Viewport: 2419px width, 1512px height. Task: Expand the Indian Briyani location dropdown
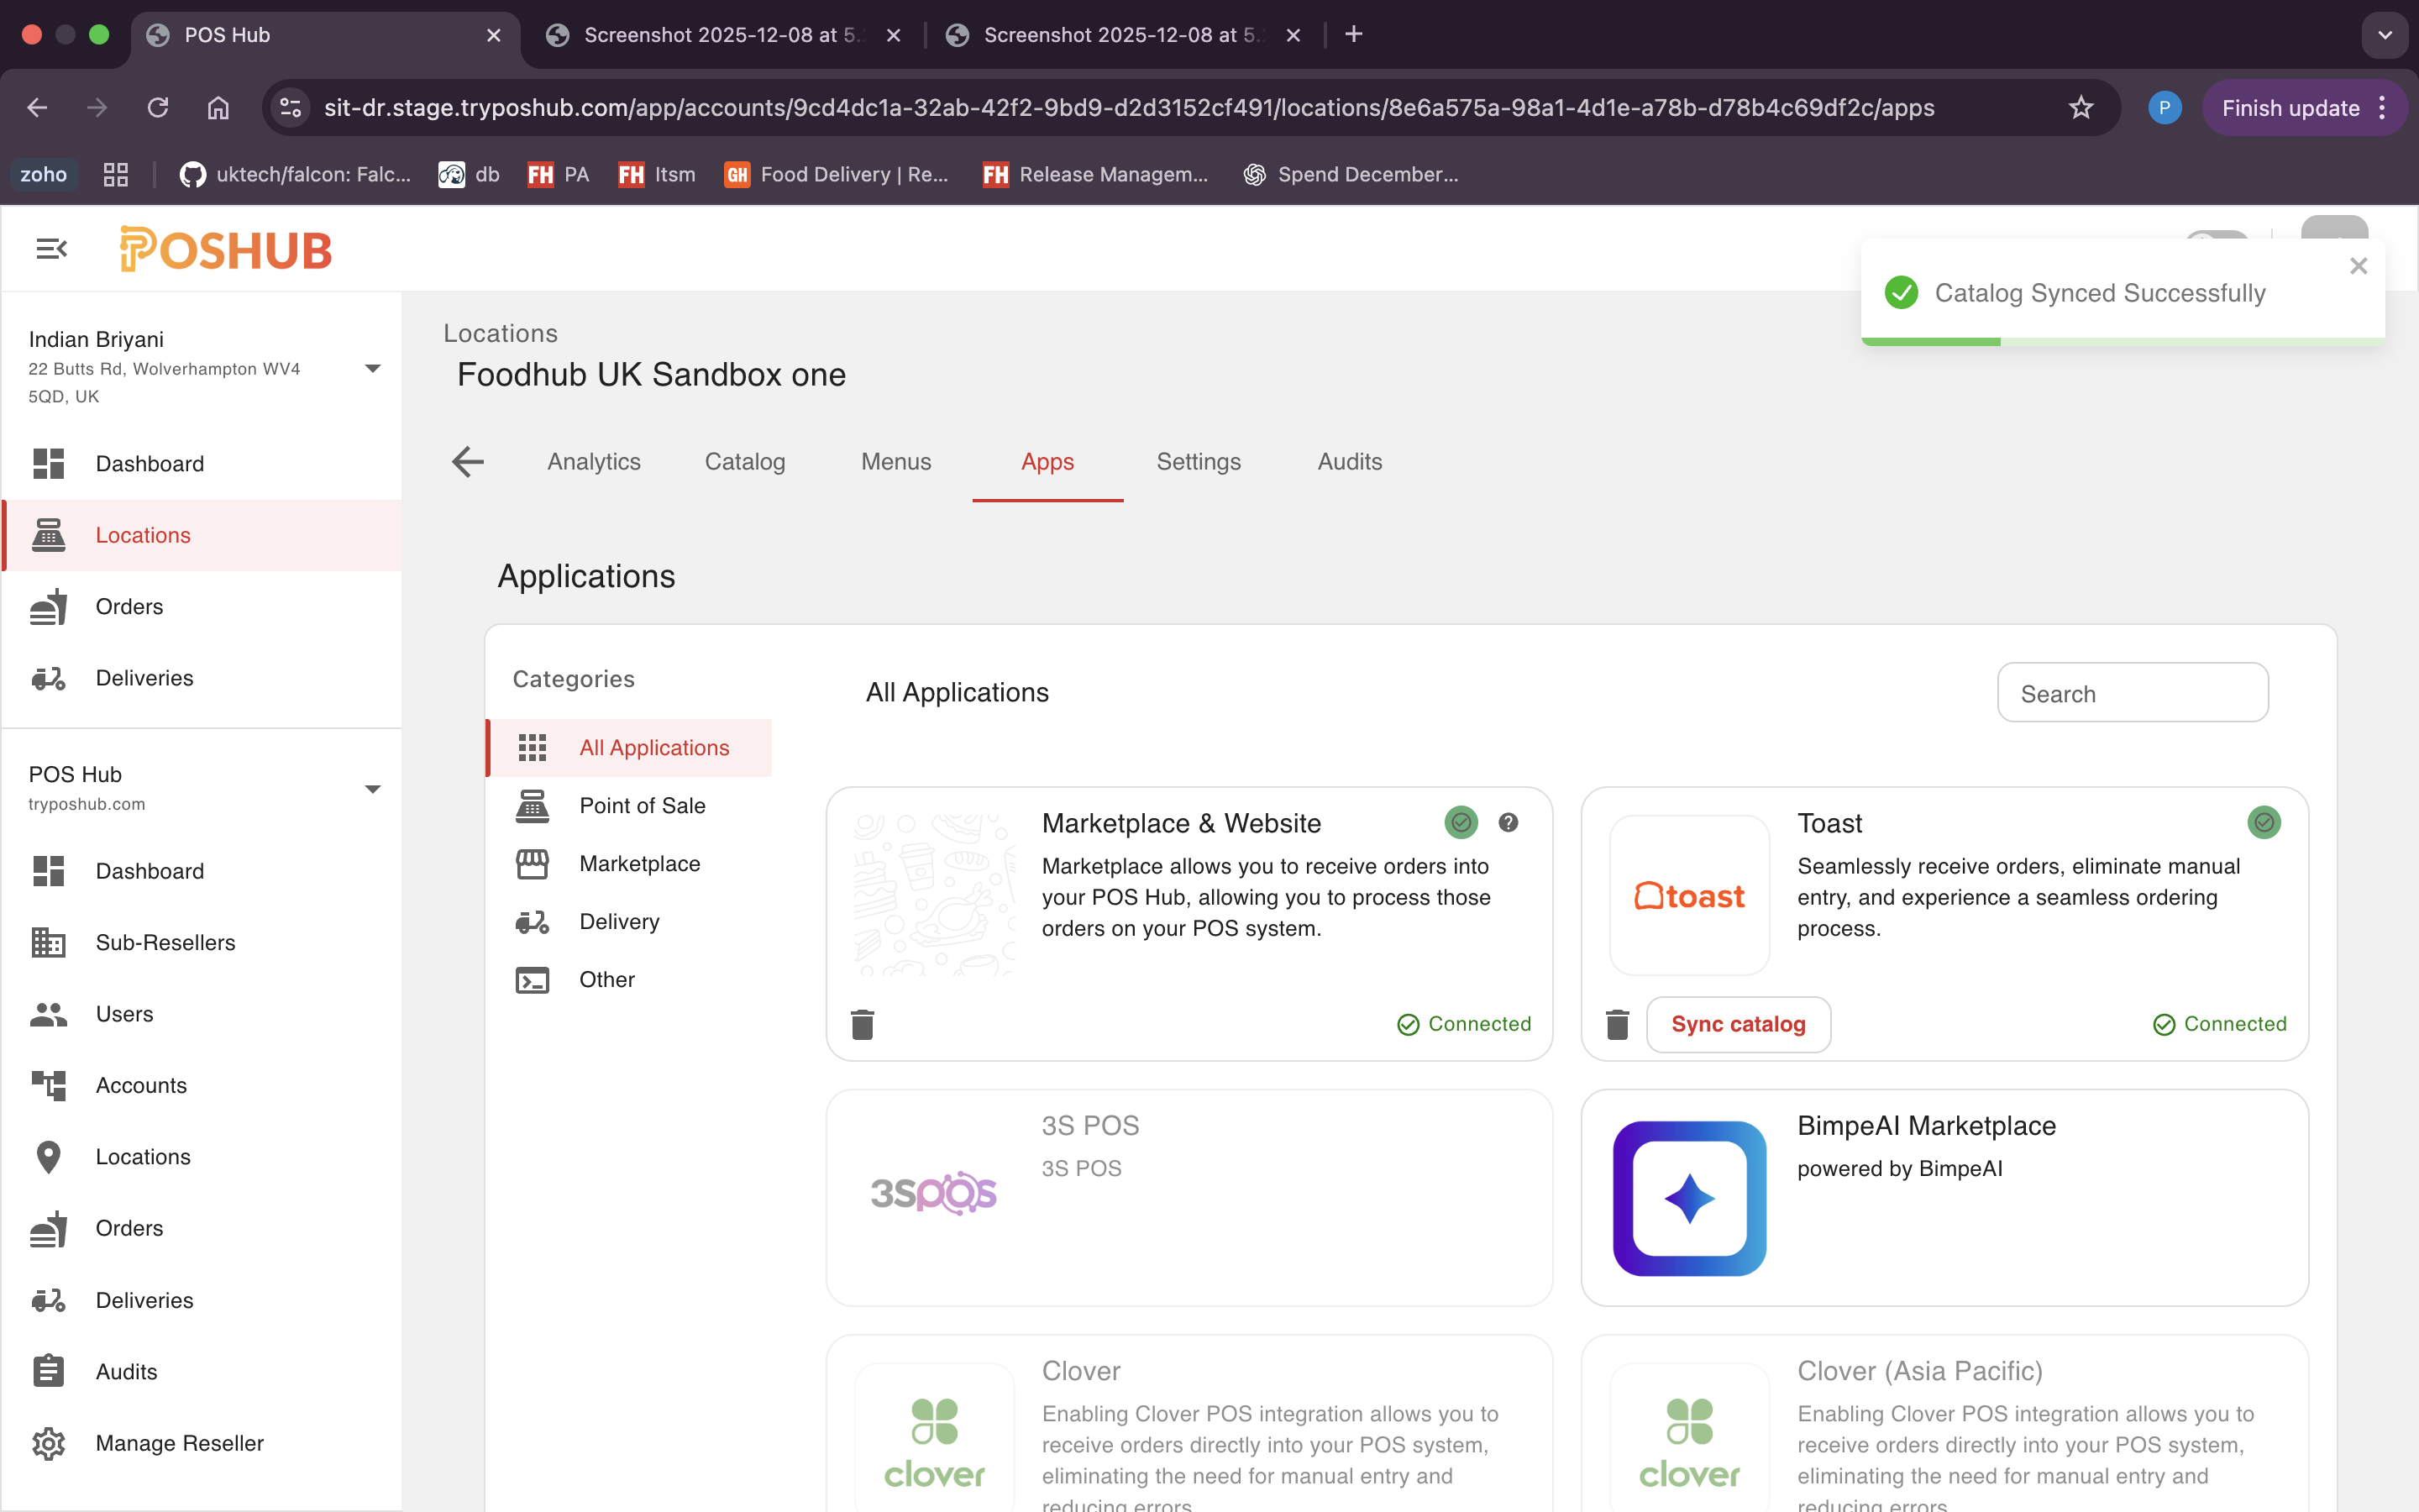tap(372, 368)
